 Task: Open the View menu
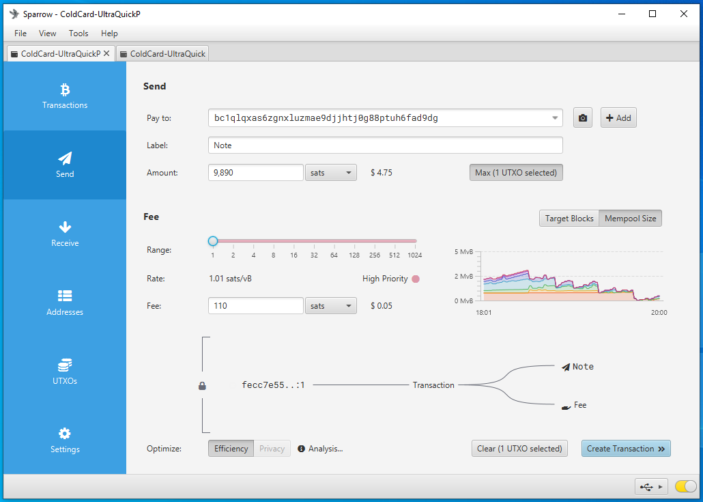[47, 33]
